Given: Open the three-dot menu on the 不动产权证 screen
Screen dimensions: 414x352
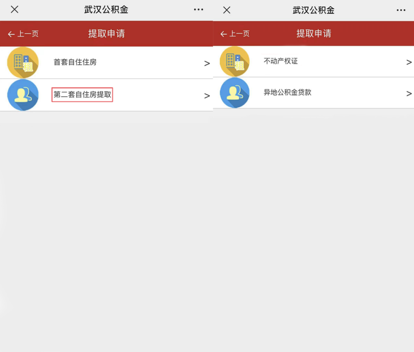Looking at the screenshot, I should tap(401, 10).
